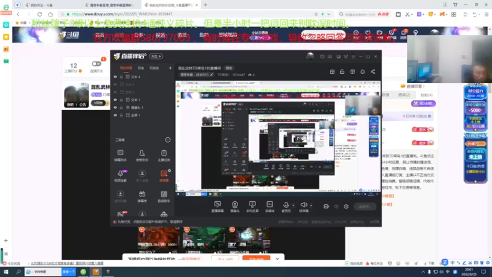Toggle visibility of 文本 4 layer
Image resolution: width=492 pixels, height=277 pixels.
[115, 76]
